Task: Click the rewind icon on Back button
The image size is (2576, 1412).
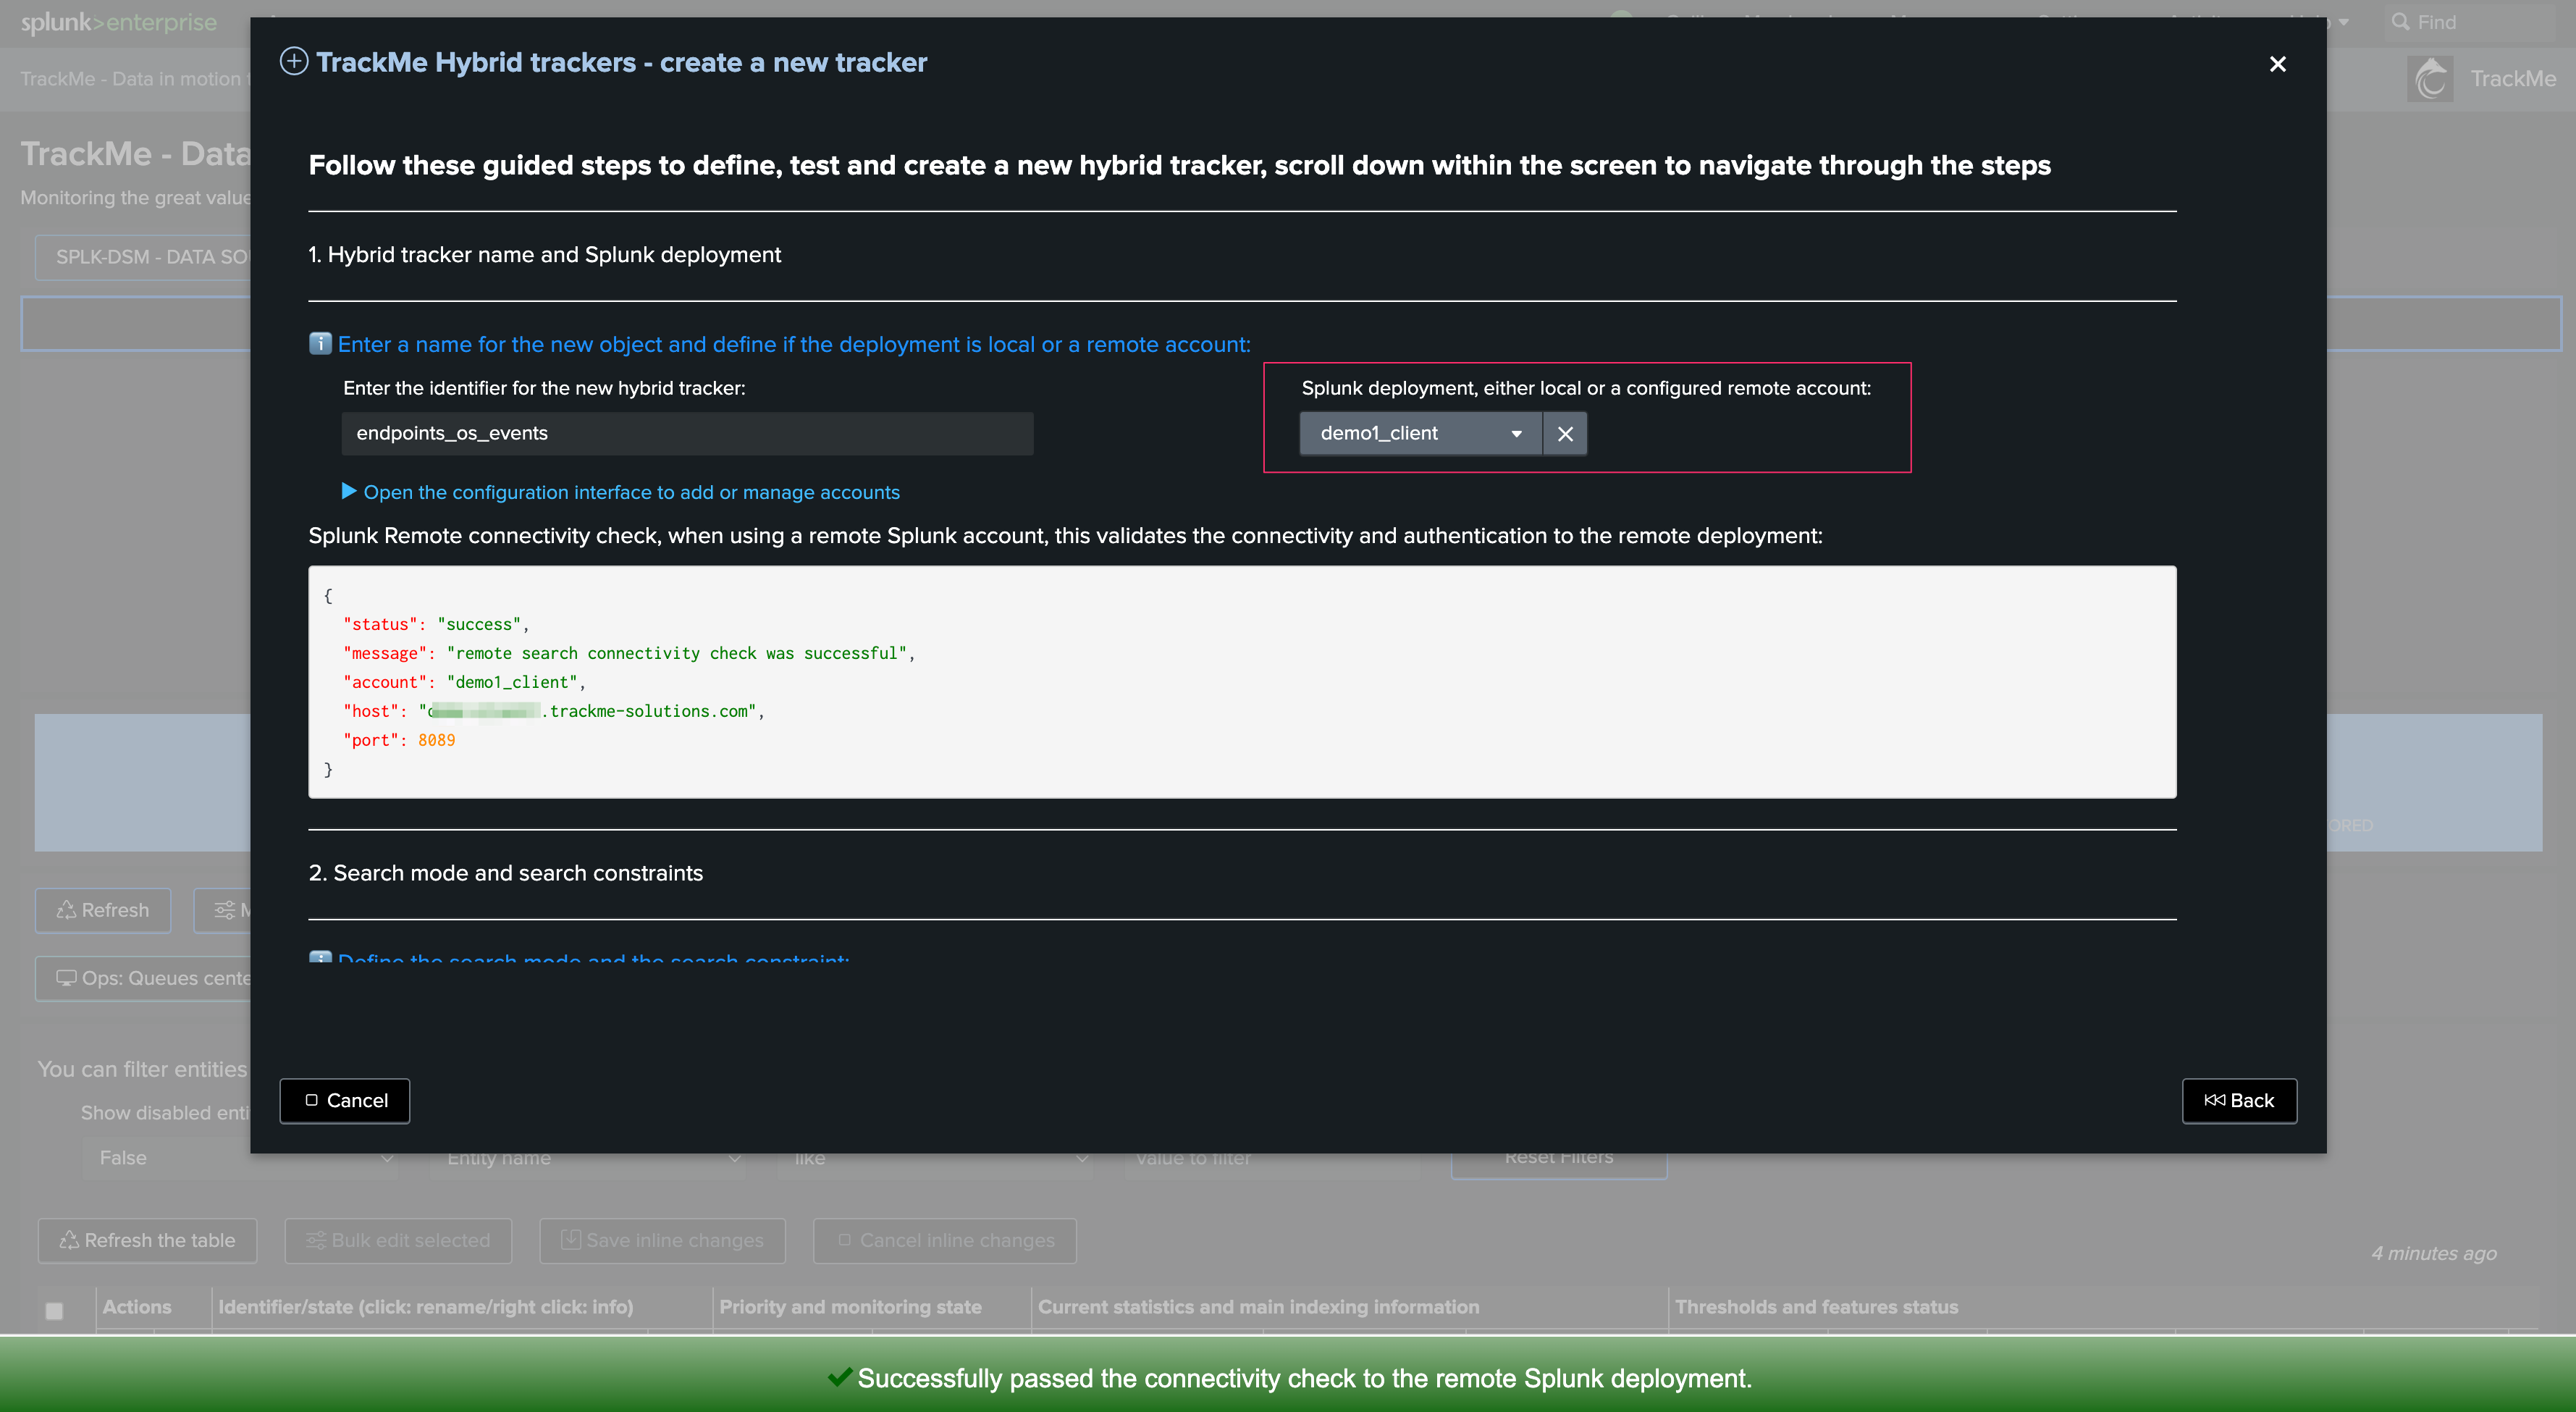Action: pos(2214,1100)
